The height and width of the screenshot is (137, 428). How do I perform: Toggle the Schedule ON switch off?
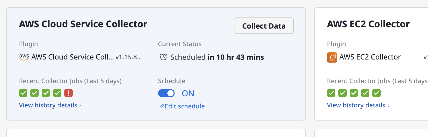coord(166,93)
